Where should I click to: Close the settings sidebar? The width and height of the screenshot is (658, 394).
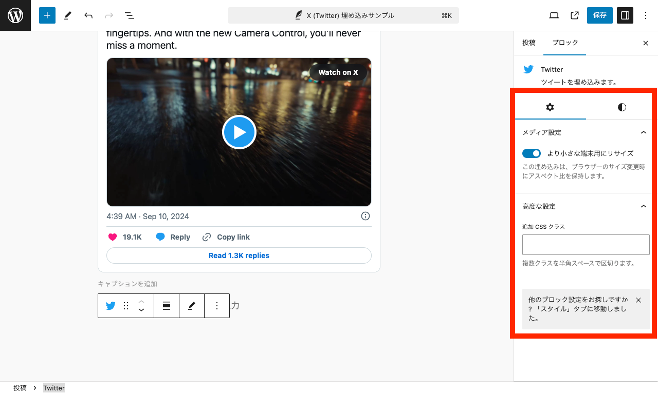(646, 43)
